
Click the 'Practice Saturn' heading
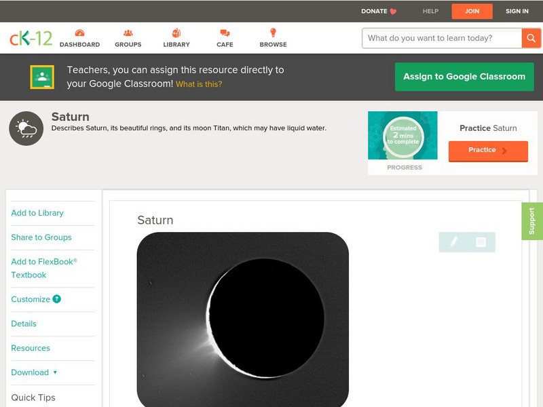pos(488,128)
